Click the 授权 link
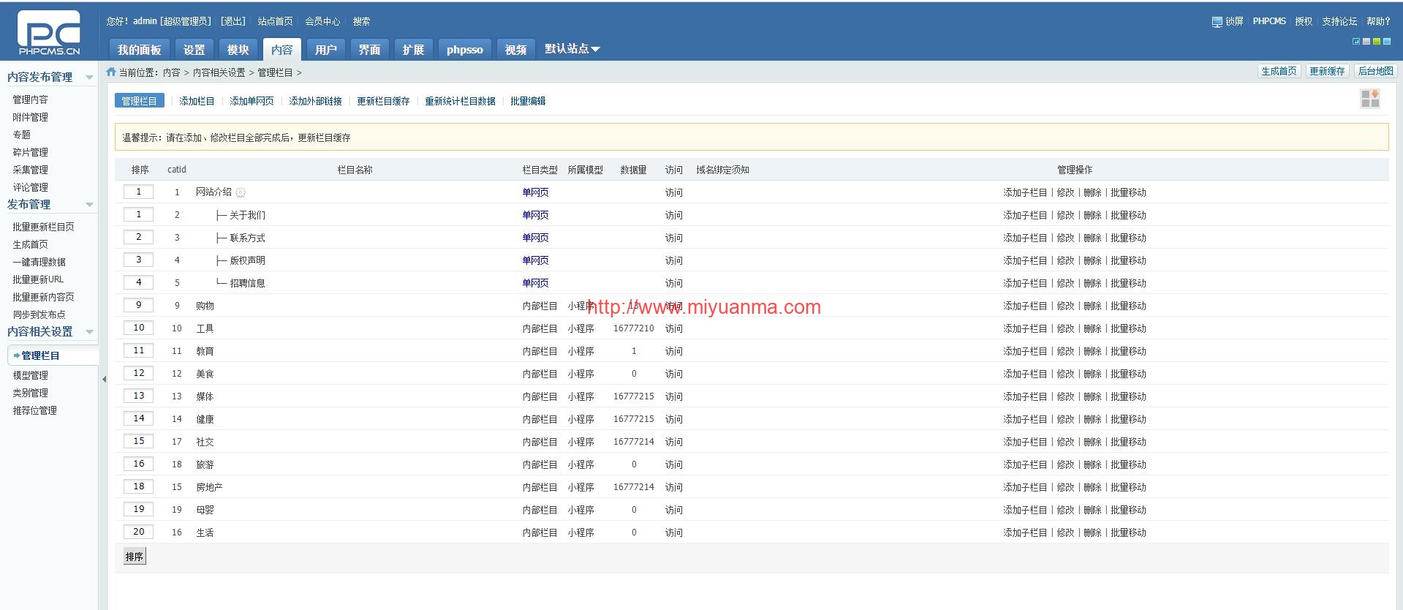Image resolution: width=1403 pixels, height=610 pixels. (1304, 22)
